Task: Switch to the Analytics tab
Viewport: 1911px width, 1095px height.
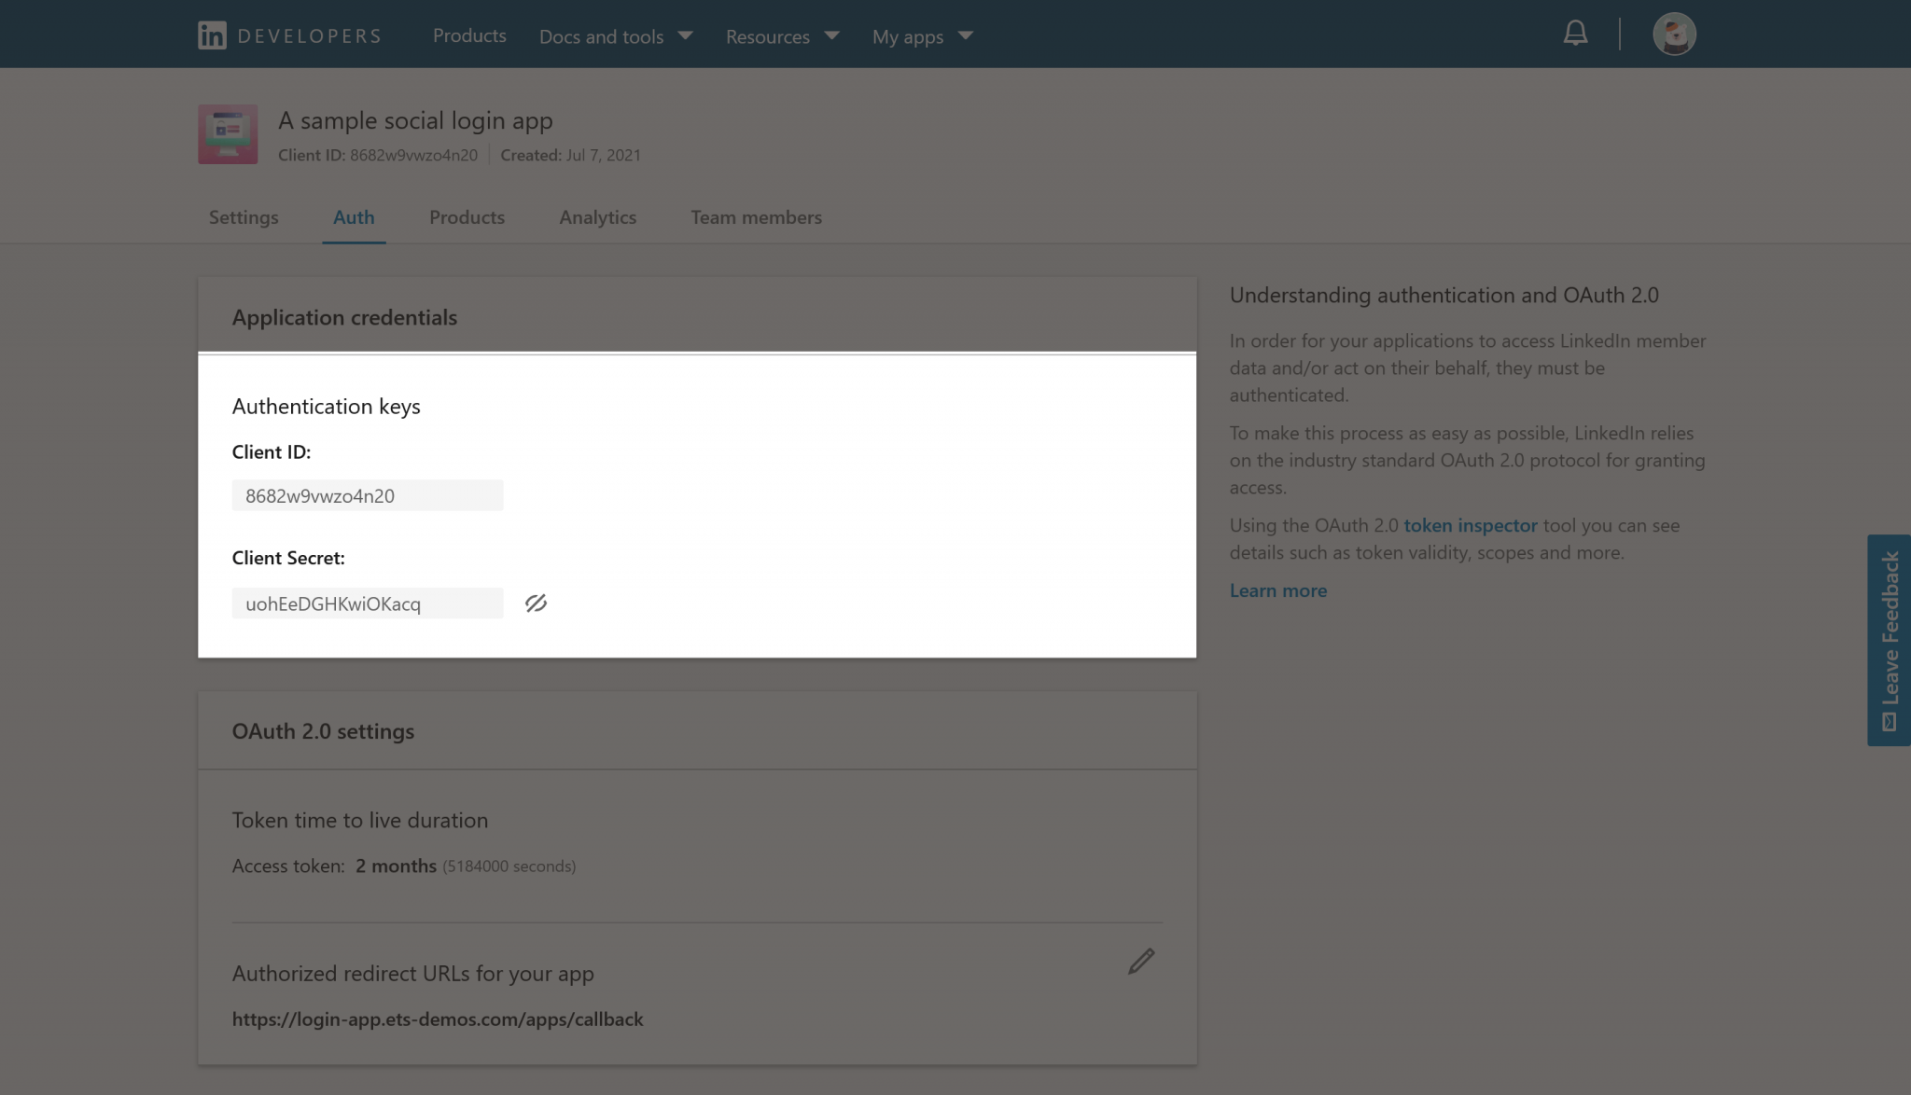Action: pos(597,217)
